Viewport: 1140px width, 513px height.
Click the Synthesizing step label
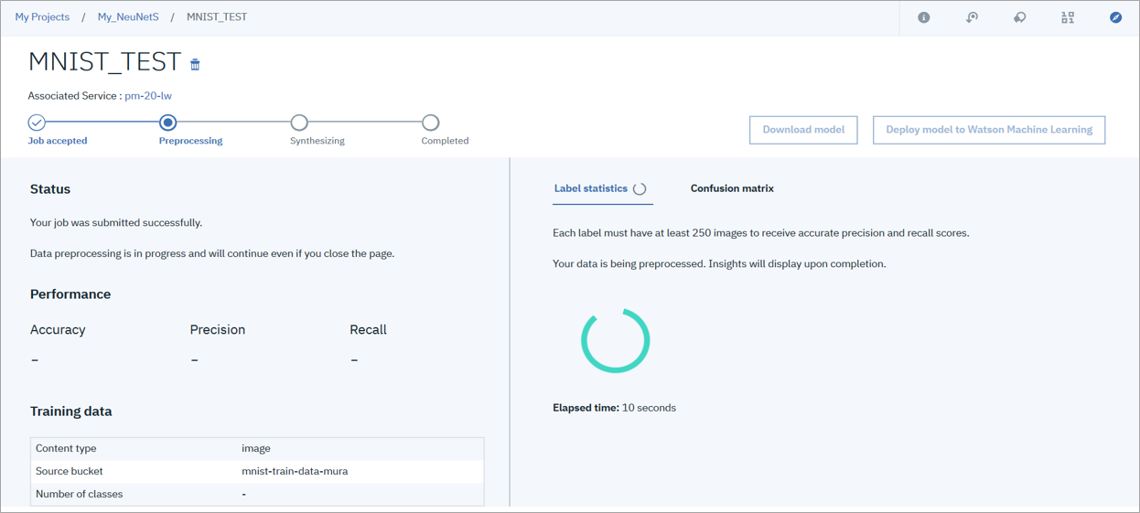pos(317,141)
